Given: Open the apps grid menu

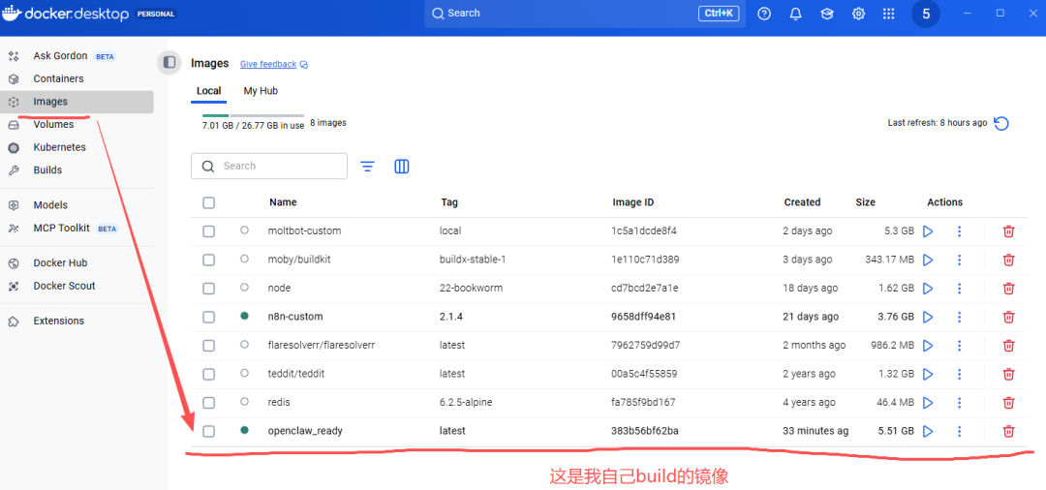Looking at the screenshot, I should (x=888, y=14).
